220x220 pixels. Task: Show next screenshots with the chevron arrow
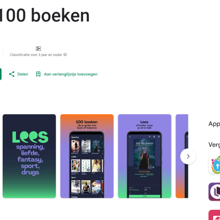188,156
